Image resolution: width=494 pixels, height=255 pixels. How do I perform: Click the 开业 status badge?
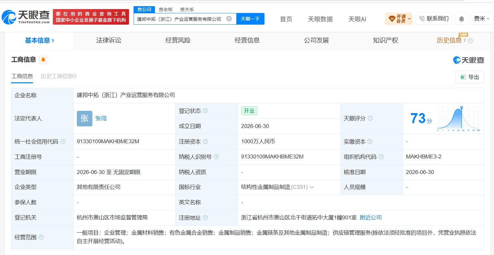(249, 111)
